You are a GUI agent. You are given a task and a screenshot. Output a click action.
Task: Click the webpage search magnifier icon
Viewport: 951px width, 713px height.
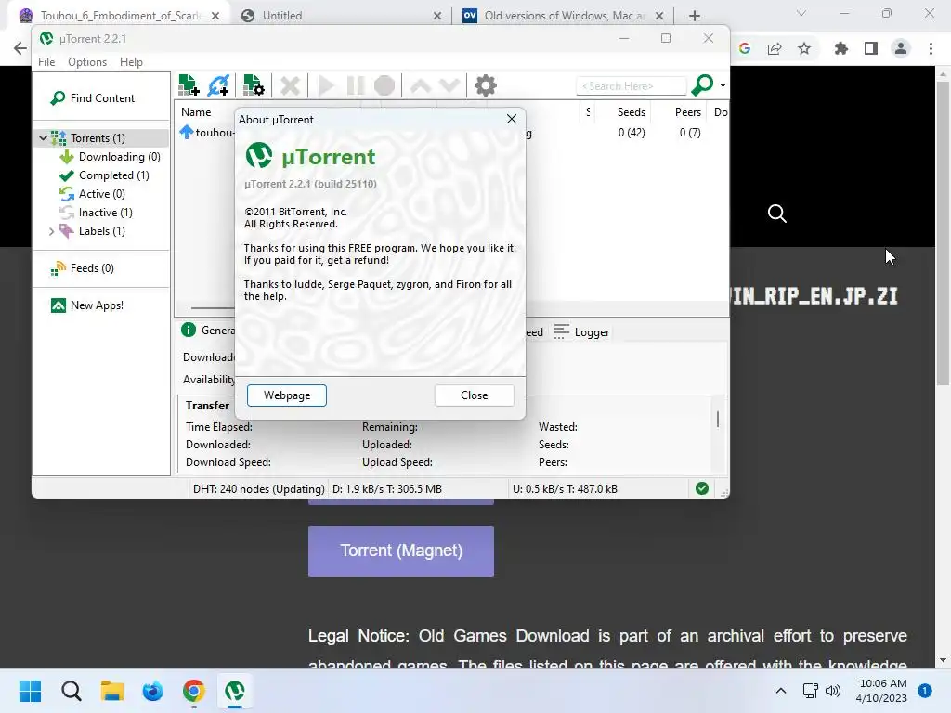(x=777, y=214)
